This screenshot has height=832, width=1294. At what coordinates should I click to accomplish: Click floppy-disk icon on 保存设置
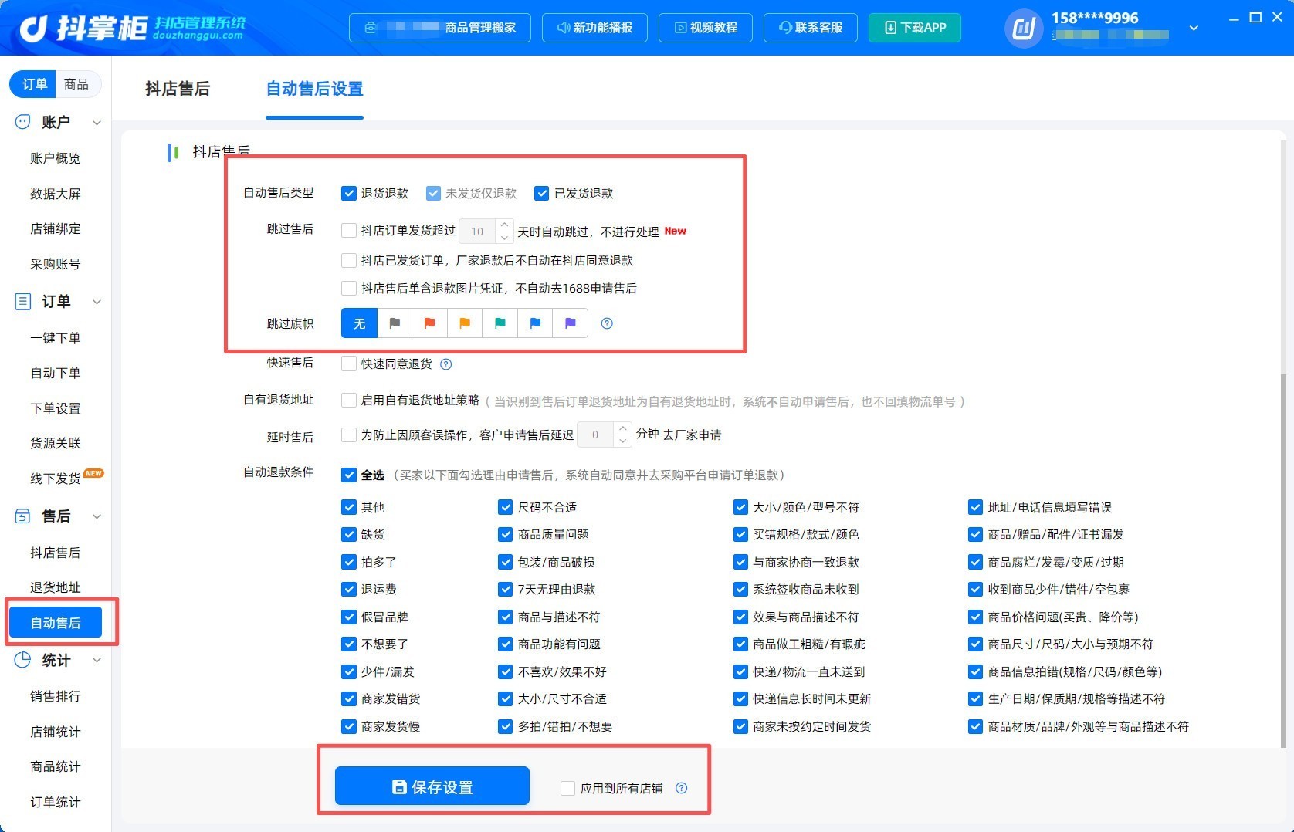click(x=399, y=786)
